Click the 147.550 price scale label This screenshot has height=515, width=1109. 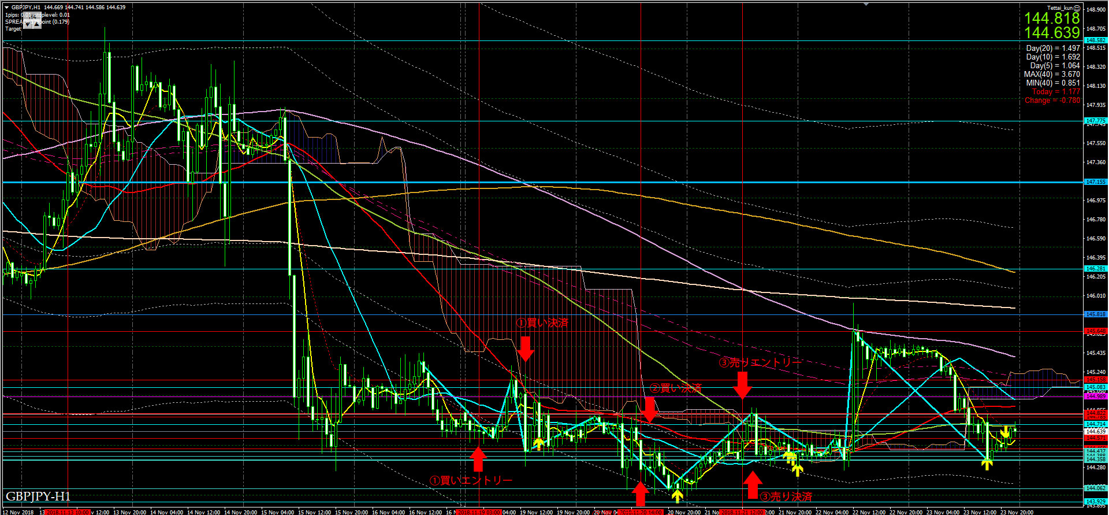1096,143
